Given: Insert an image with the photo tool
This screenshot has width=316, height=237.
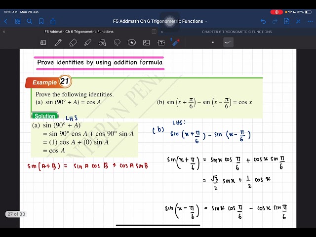Looking at the screenshot, I should (146, 42).
